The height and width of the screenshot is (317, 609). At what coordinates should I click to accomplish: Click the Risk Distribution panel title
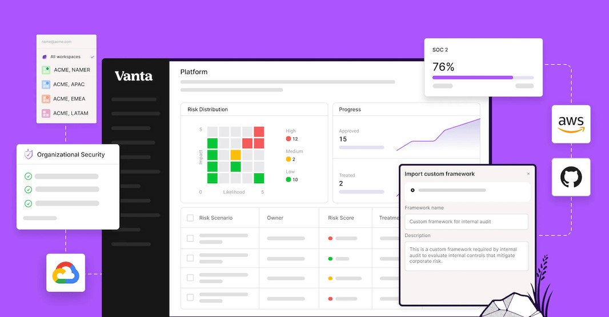pyautogui.click(x=208, y=110)
